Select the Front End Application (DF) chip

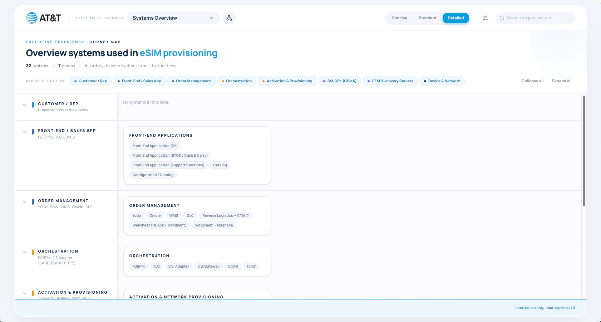155,146
